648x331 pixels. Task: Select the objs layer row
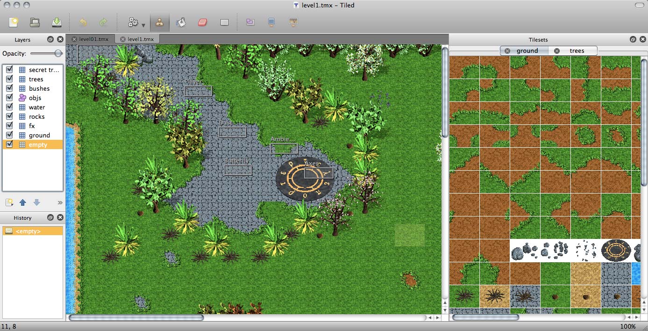tap(33, 98)
